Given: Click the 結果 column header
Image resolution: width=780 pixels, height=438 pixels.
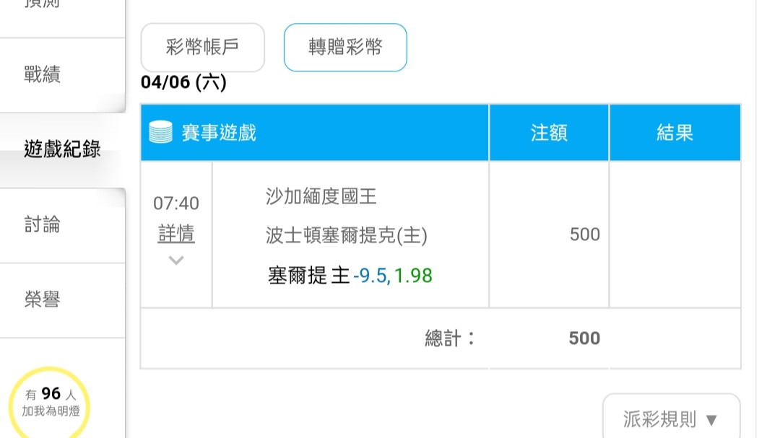Looking at the screenshot, I should pos(675,132).
